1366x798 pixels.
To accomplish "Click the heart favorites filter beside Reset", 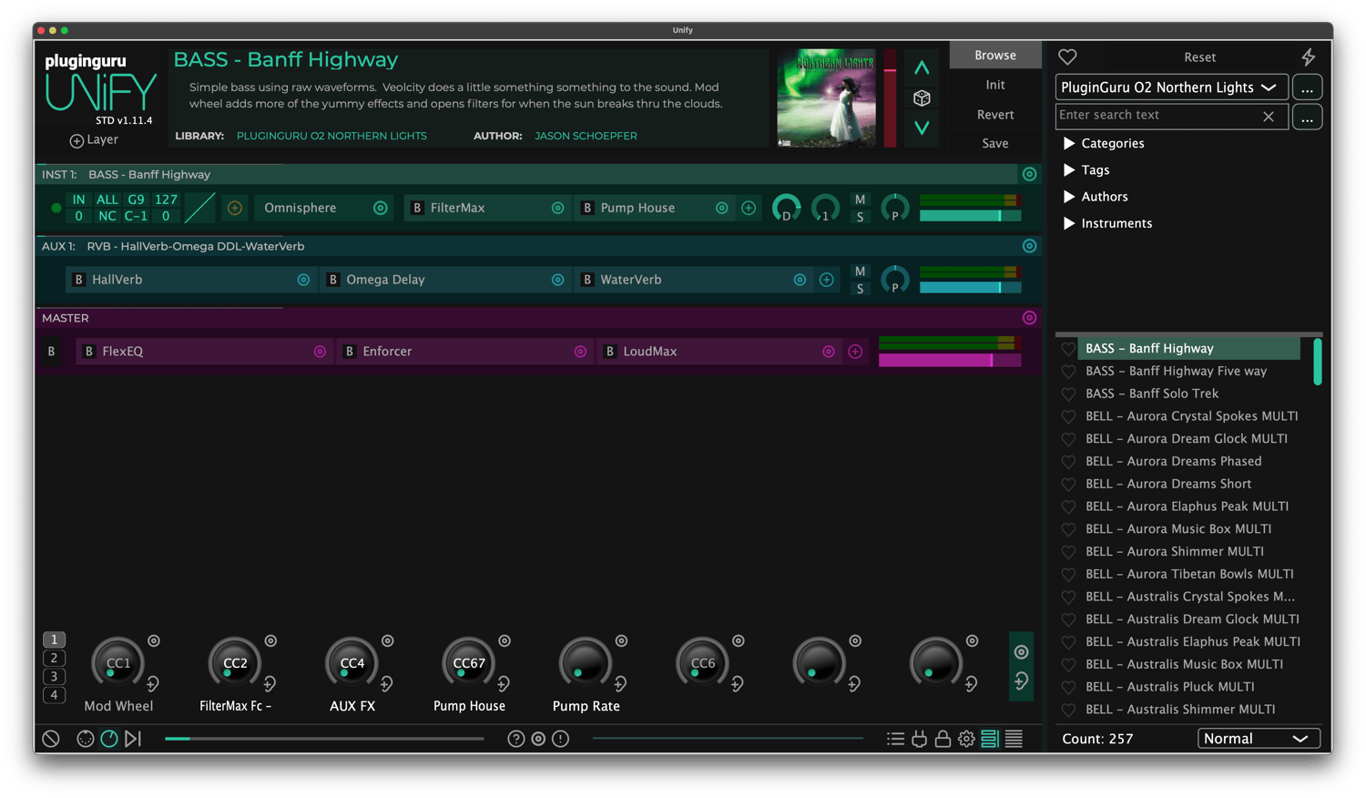I will tap(1067, 56).
